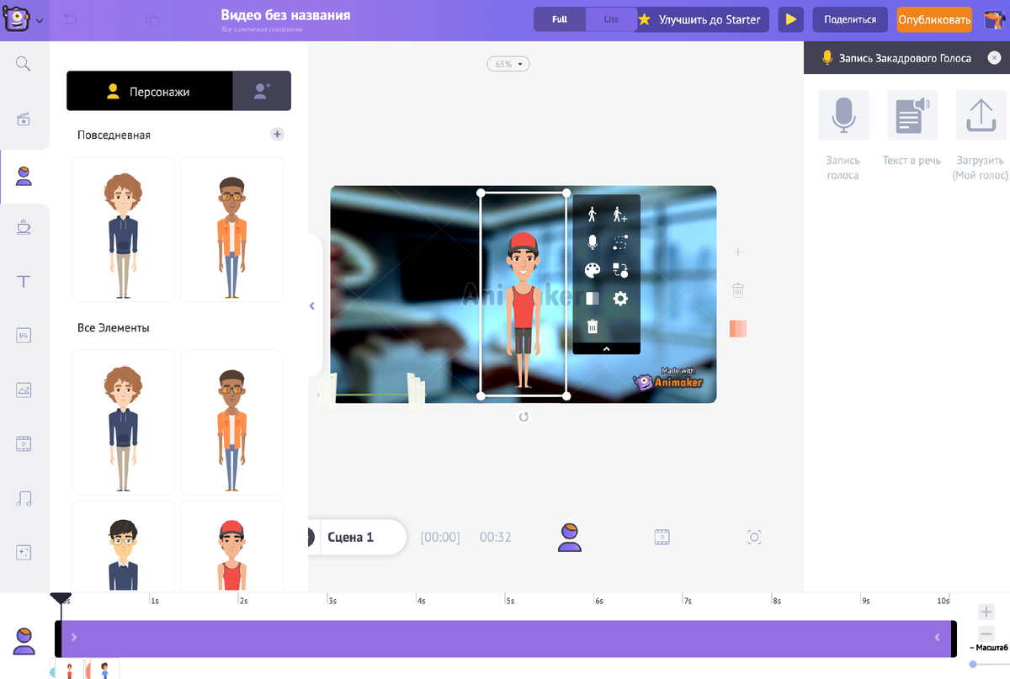This screenshot has width=1010, height=679.
Task: Click the Масштаб slider handle
Action: pos(973,664)
